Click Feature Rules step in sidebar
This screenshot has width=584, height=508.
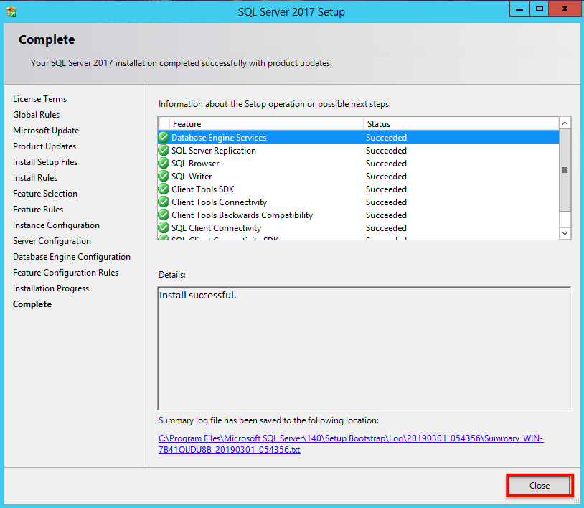(x=38, y=210)
